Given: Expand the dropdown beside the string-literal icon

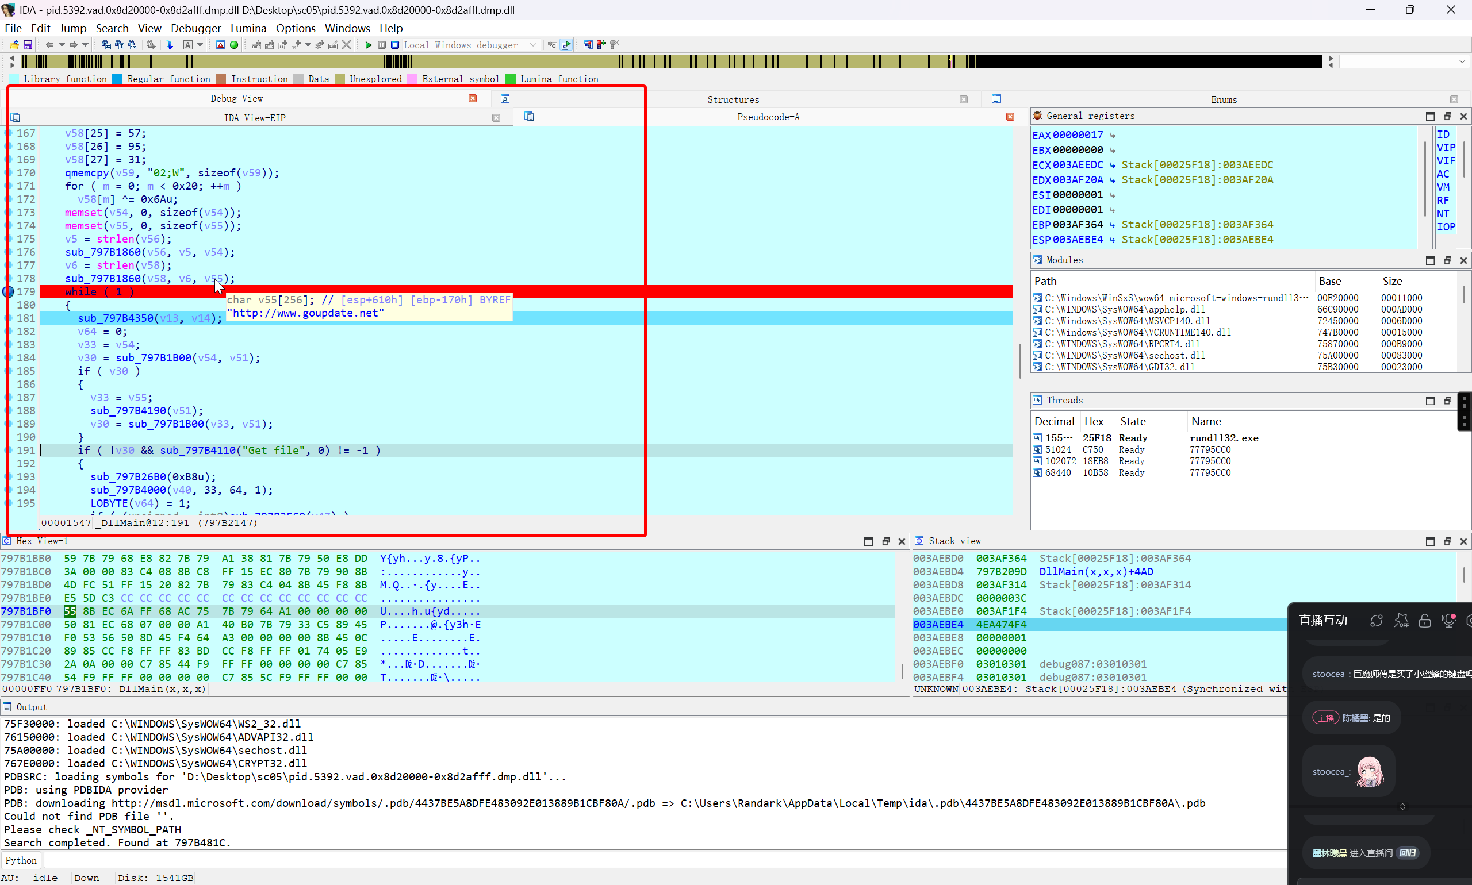Looking at the screenshot, I should pyautogui.click(x=308, y=45).
